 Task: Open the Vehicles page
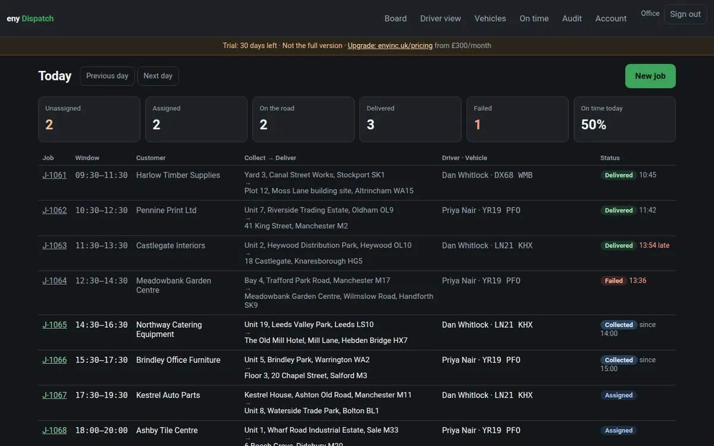[490, 18]
